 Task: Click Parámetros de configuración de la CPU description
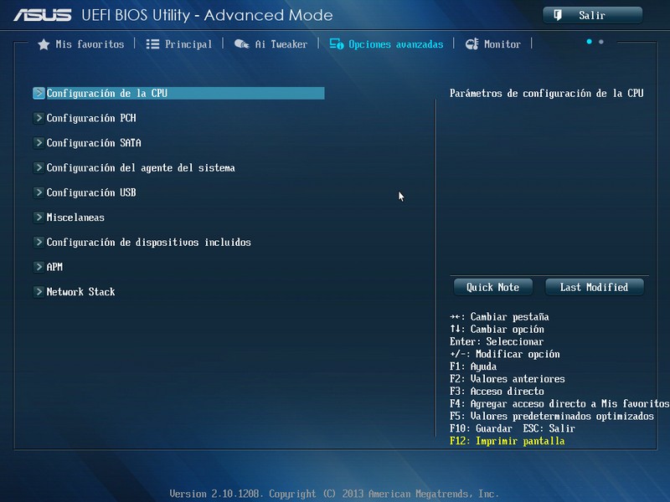coord(547,93)
